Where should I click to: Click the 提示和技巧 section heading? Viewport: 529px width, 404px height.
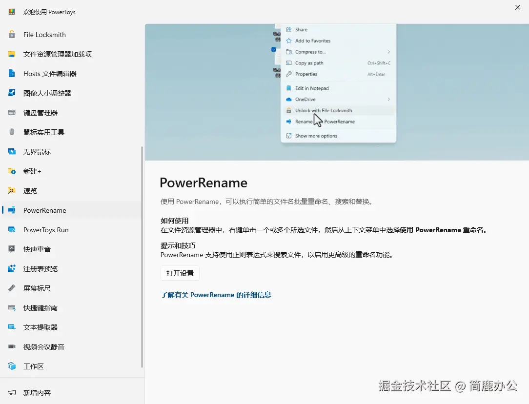(x=178, y=245)
